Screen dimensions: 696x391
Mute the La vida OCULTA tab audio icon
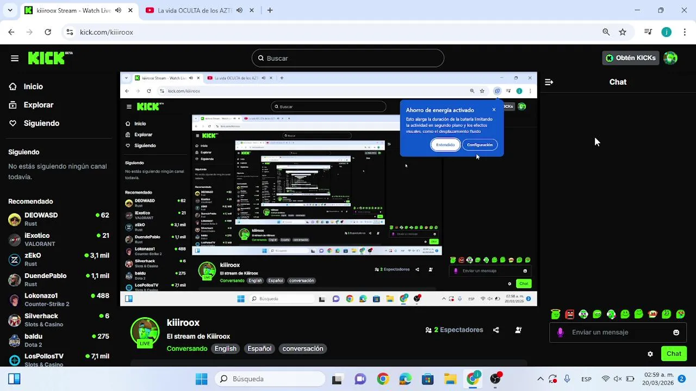239,10
